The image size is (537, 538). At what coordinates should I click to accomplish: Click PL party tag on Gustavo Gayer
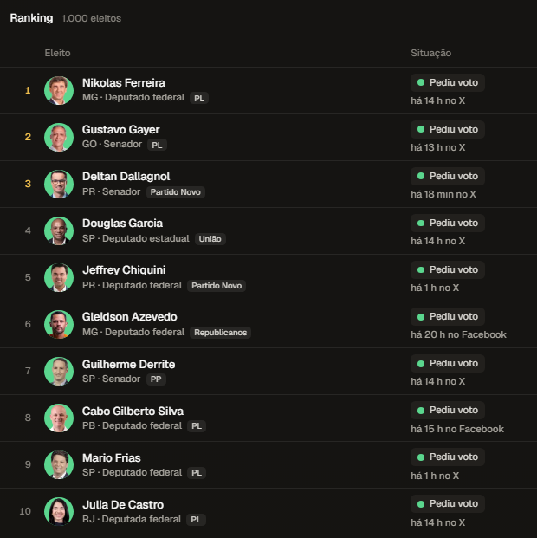[157, 145]
